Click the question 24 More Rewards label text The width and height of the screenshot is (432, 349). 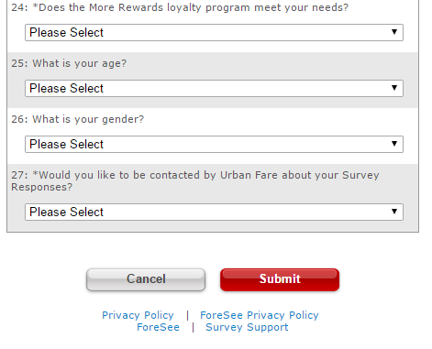(x=180, y=7)
